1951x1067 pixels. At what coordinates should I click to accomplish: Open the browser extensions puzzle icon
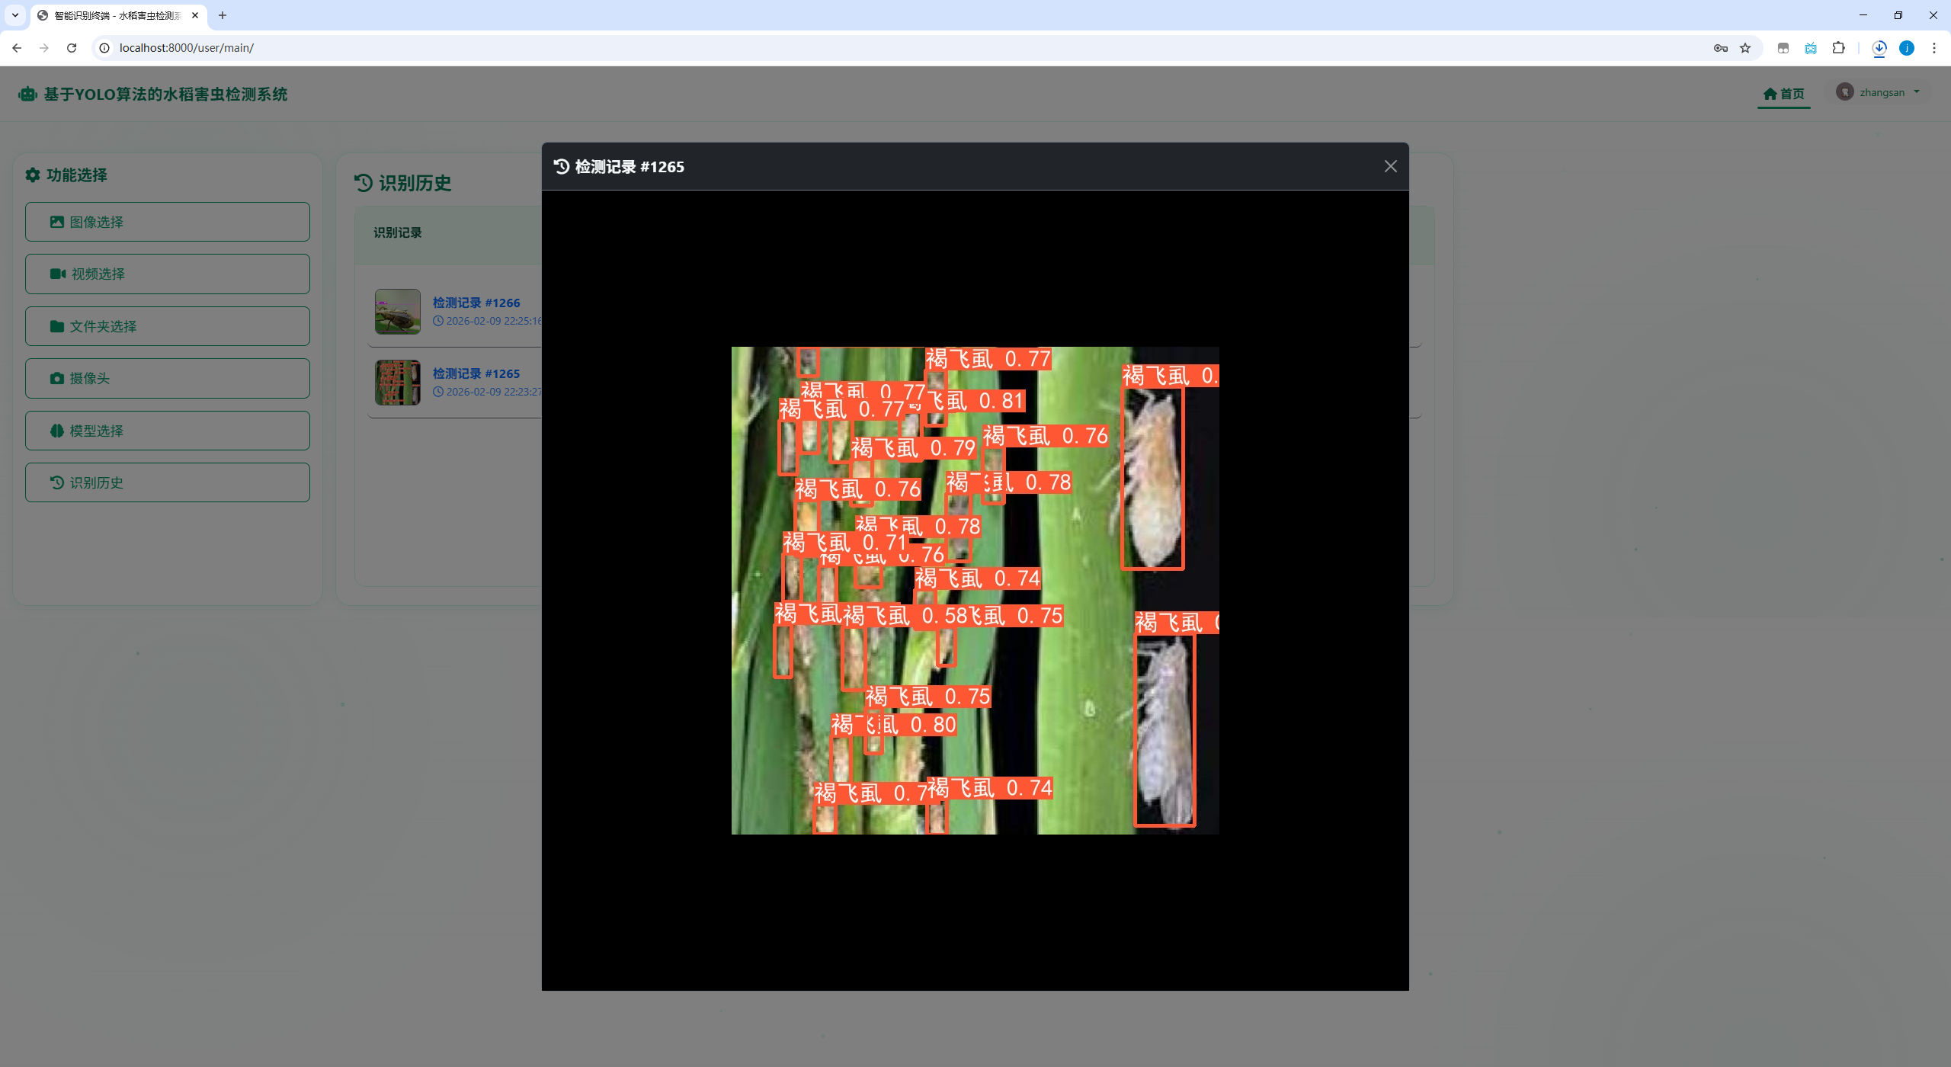point(1838,48)
